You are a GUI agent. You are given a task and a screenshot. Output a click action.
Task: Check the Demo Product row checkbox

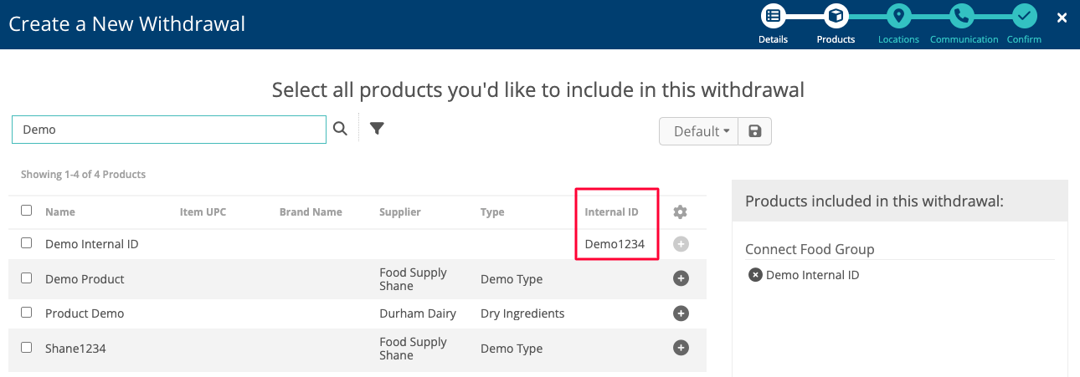pyautogui.click(x=27, y=278)
